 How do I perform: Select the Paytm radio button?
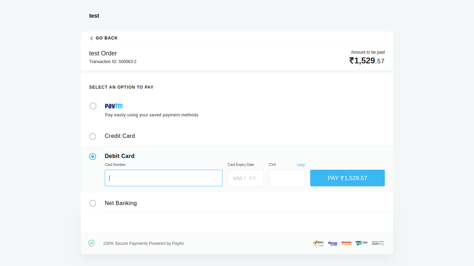[x=93, y=106]
